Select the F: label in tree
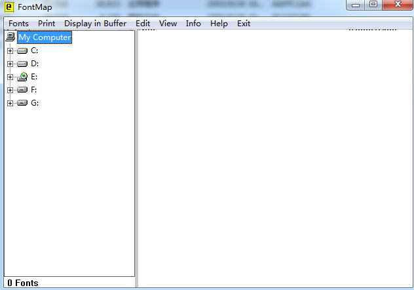 point(34,90)
